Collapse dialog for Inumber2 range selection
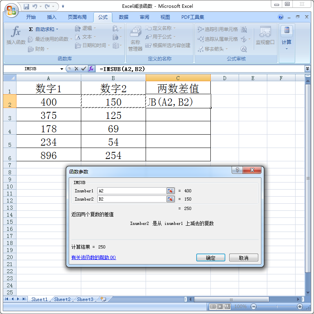Image resolution: width=314 pixels, height=314 pixels. [x=170, y=199]
